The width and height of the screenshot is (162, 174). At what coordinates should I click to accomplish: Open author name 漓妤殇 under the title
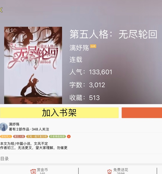[79, 48]
